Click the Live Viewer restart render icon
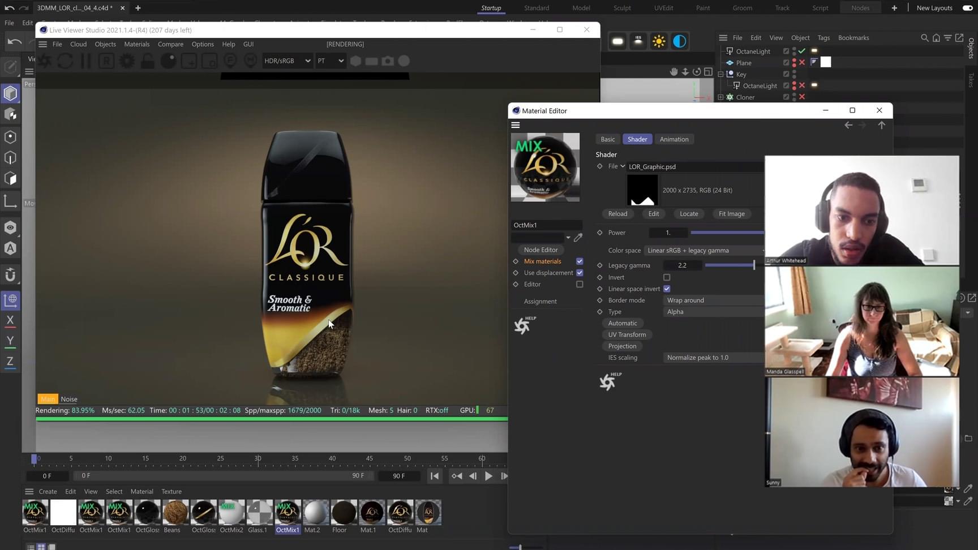The width and height of the screenshot is (978, 550). (65, 61)
